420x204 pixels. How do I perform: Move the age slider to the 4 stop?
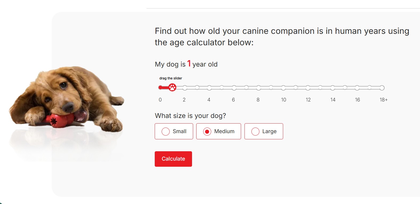(x=209, y=88)
